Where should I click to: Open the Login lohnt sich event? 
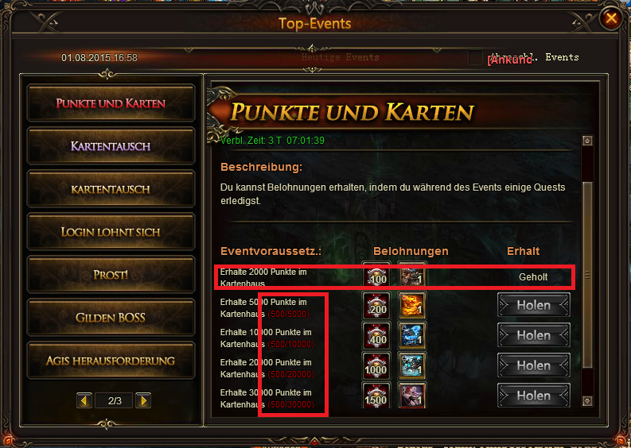point(111,232)
